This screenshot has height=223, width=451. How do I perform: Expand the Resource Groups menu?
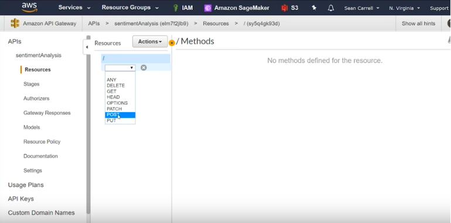130,8
